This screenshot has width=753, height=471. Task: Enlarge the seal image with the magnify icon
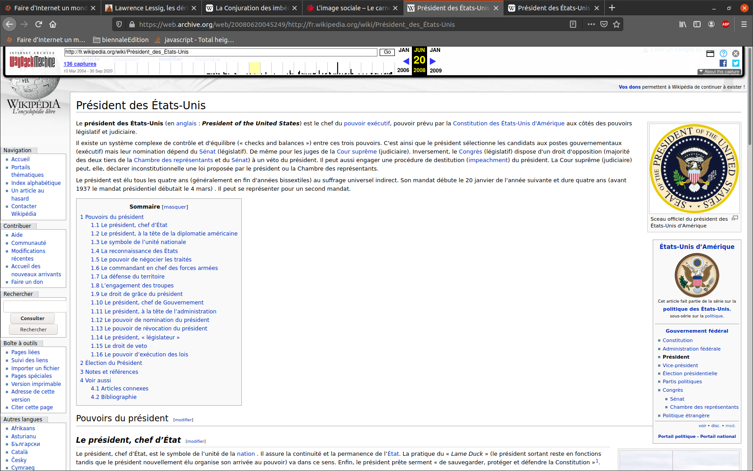click(x=735, y=218)
